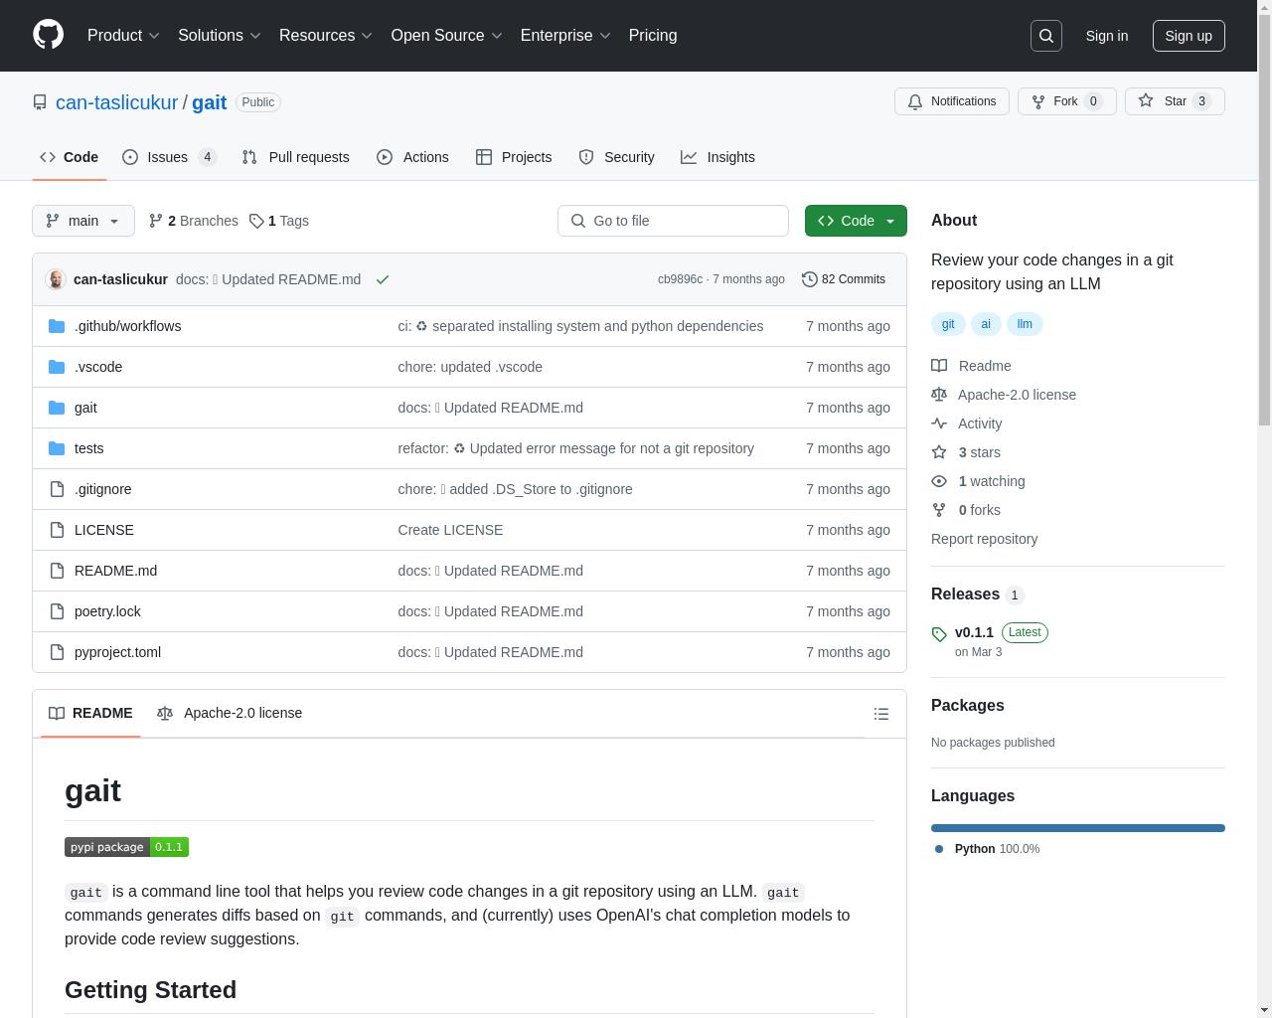The width and height of the screenshot is (1272, 1018).
Task: Open the Pricing link
Action: (653, 36)
